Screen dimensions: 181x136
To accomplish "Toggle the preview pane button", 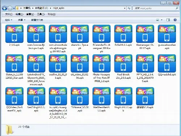I will [168, 20].
